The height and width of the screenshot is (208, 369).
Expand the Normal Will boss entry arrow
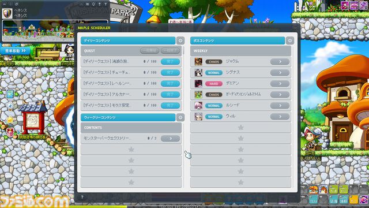point(280,117)
